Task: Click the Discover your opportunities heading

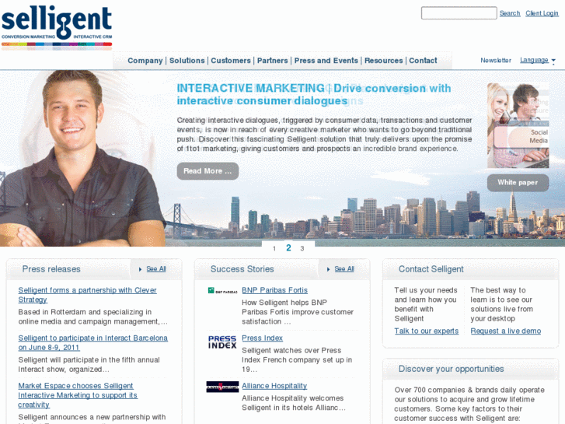Action: click(451, 369)
